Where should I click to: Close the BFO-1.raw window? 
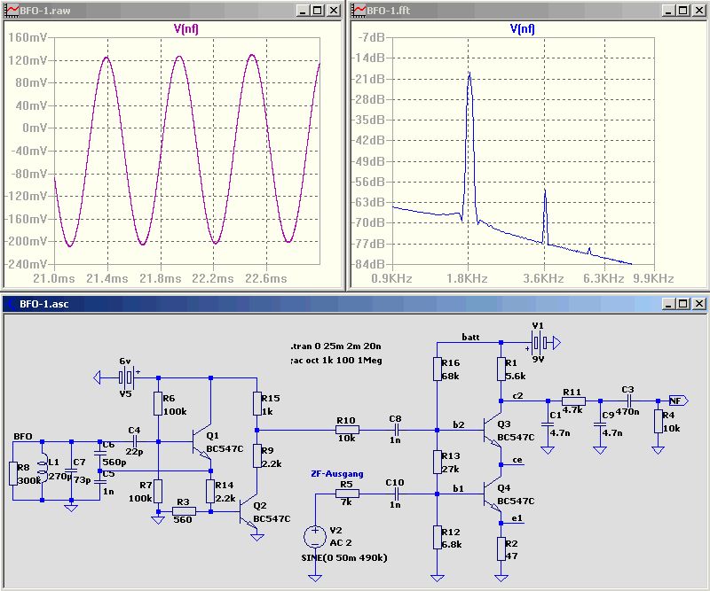[x=334, y=11]
